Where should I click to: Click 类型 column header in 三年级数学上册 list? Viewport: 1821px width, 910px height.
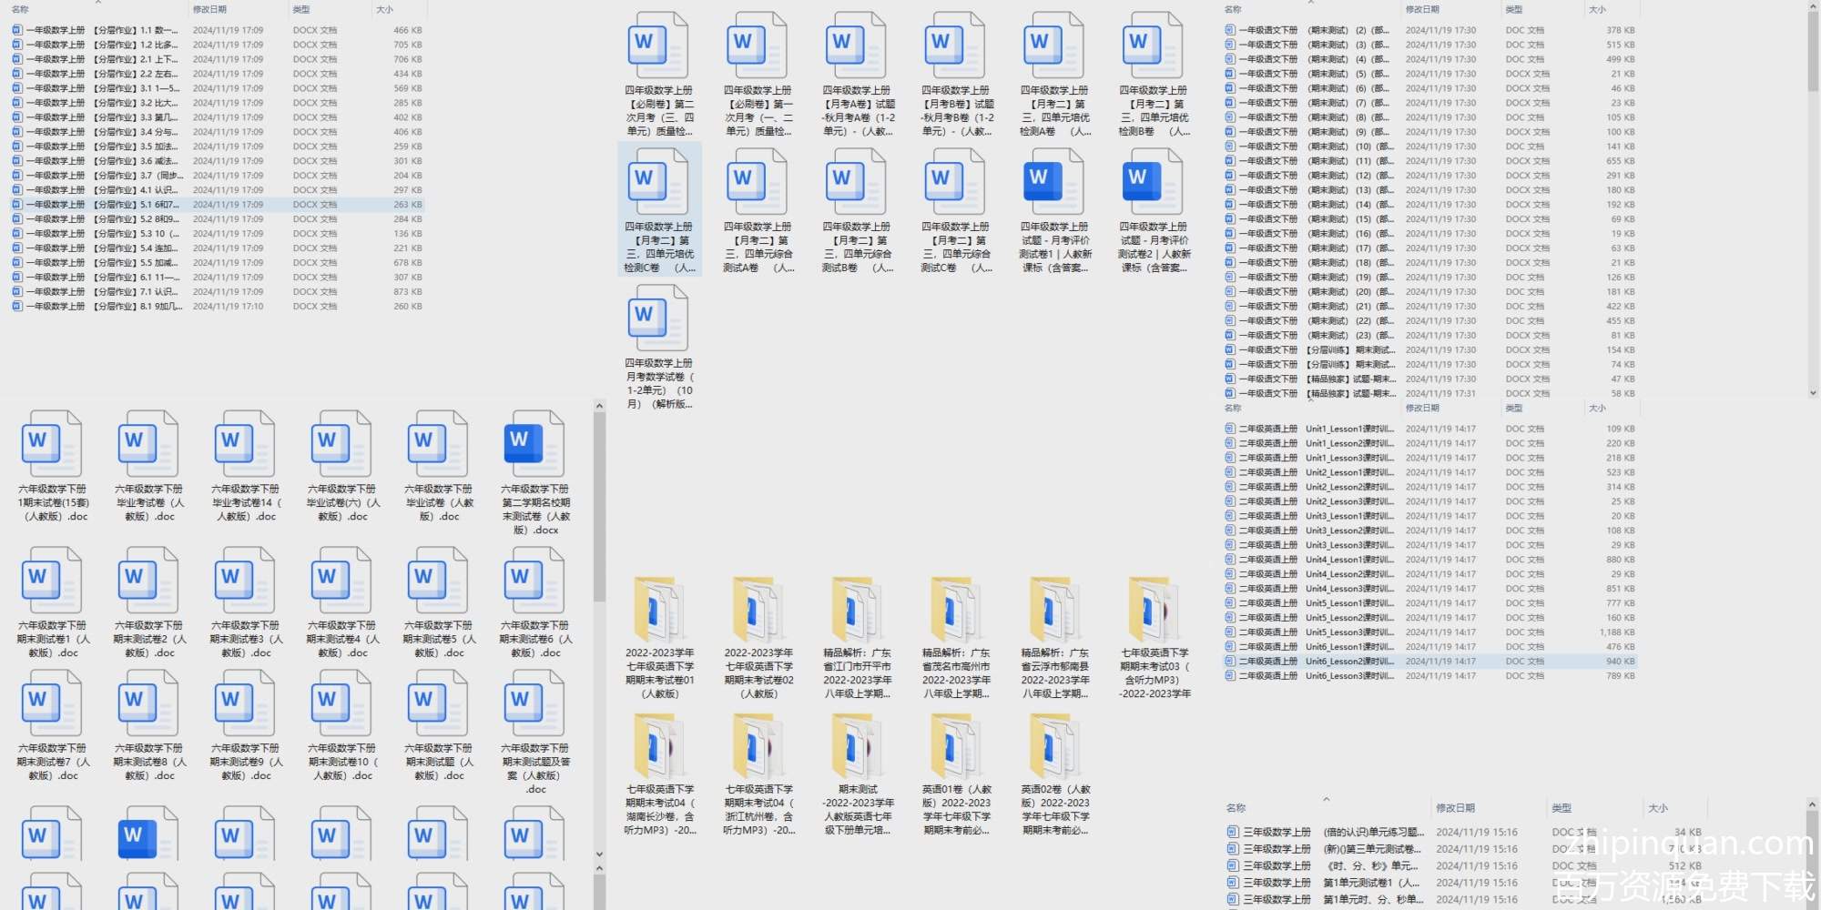click(1562, 808)
